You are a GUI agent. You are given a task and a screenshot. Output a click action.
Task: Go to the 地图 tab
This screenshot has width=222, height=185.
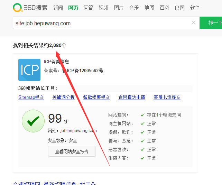click(x=149, y=8)
